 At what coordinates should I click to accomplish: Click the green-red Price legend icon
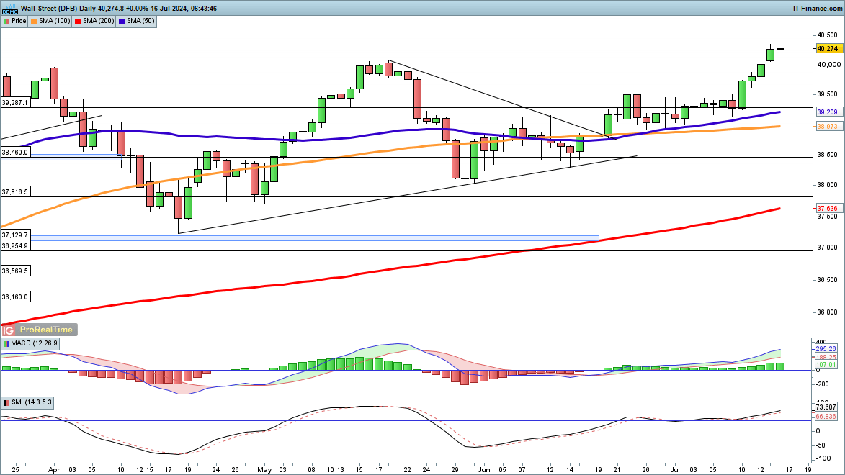click(6, 21)
